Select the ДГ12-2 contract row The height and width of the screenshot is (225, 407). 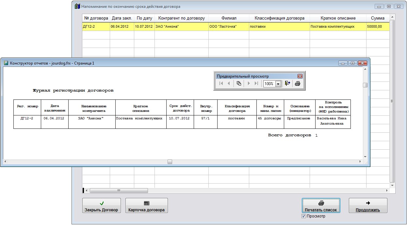point(96,27)
